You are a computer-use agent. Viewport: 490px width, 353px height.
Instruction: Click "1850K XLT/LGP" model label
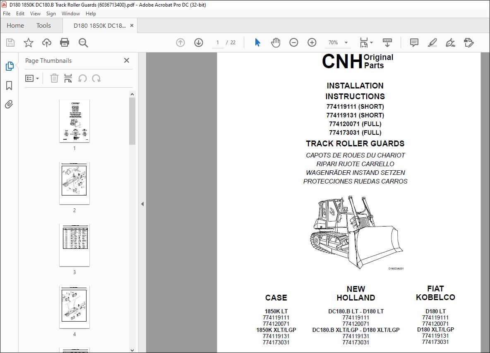coord(276,330)
